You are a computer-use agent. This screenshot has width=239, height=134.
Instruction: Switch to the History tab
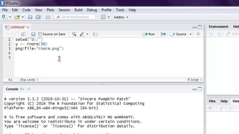[236, 26]
